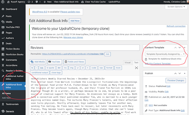Expand Screen Options dropdown
This screenshot has width=189, height=115.
point(176,7)
